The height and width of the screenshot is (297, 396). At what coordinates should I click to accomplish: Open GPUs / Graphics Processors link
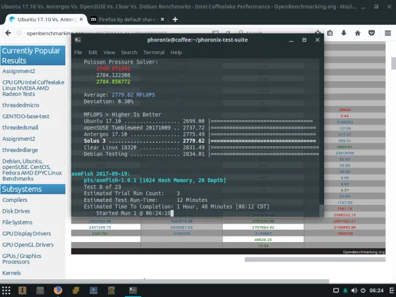pyautogui.click(x=22, y=259)
